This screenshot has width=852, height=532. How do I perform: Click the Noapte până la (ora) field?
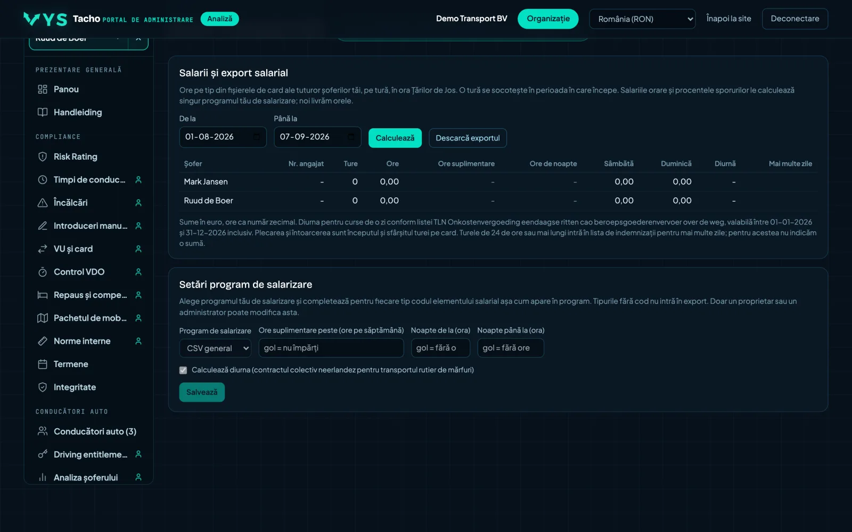click(x=511, y=348)
